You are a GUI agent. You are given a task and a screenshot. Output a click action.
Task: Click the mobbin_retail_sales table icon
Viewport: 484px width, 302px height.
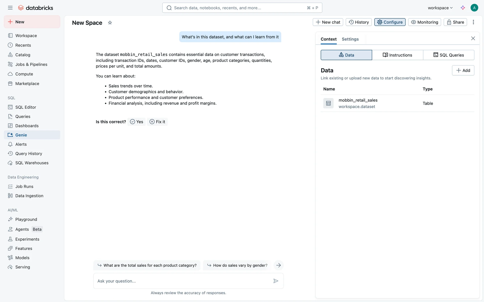coord(328,103)
